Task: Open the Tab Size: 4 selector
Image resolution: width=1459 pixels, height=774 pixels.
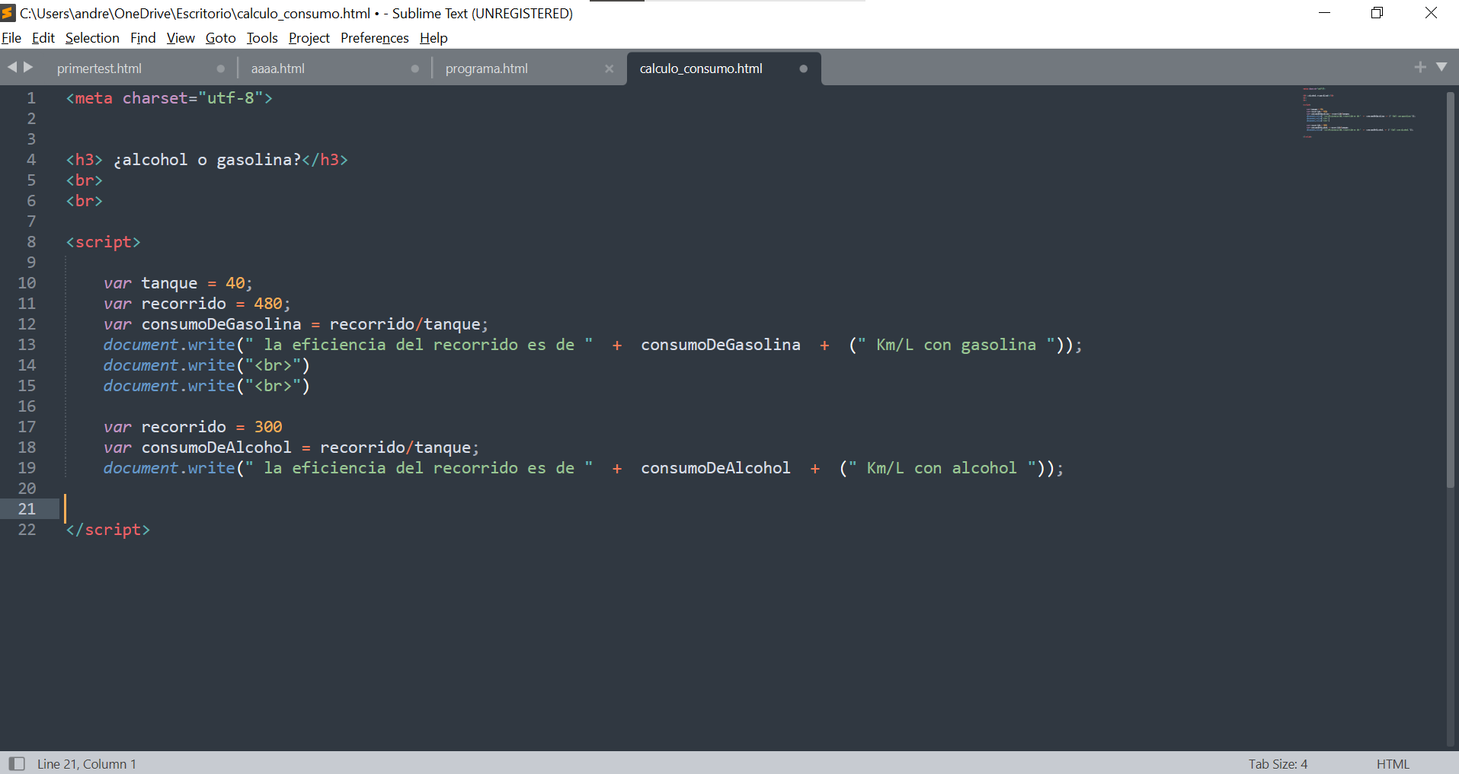Action: (x=1278, y=763)
